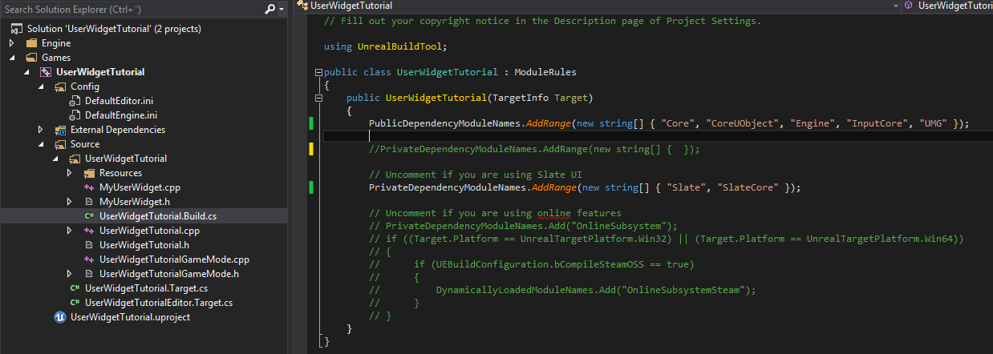993x354 pixels.
Task: Click the DefaultEditor.ini file icon
Action: [75, 101]
